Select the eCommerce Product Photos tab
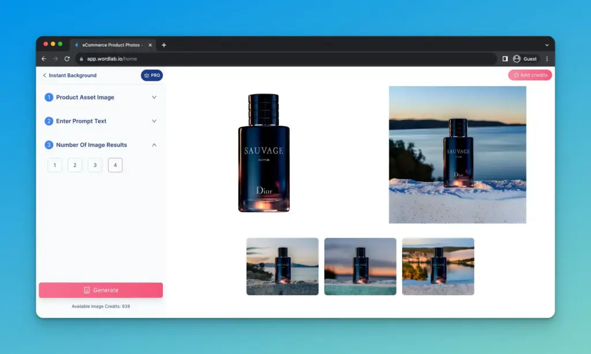Image resolution: width=591 pixels, height=354 pixels. pyautogui.click(x=113, y=45)
